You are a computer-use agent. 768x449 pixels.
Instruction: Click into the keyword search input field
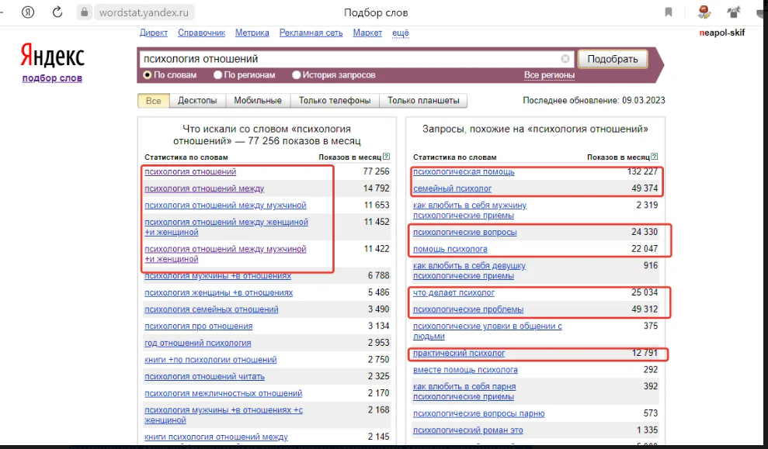point(349,59)
